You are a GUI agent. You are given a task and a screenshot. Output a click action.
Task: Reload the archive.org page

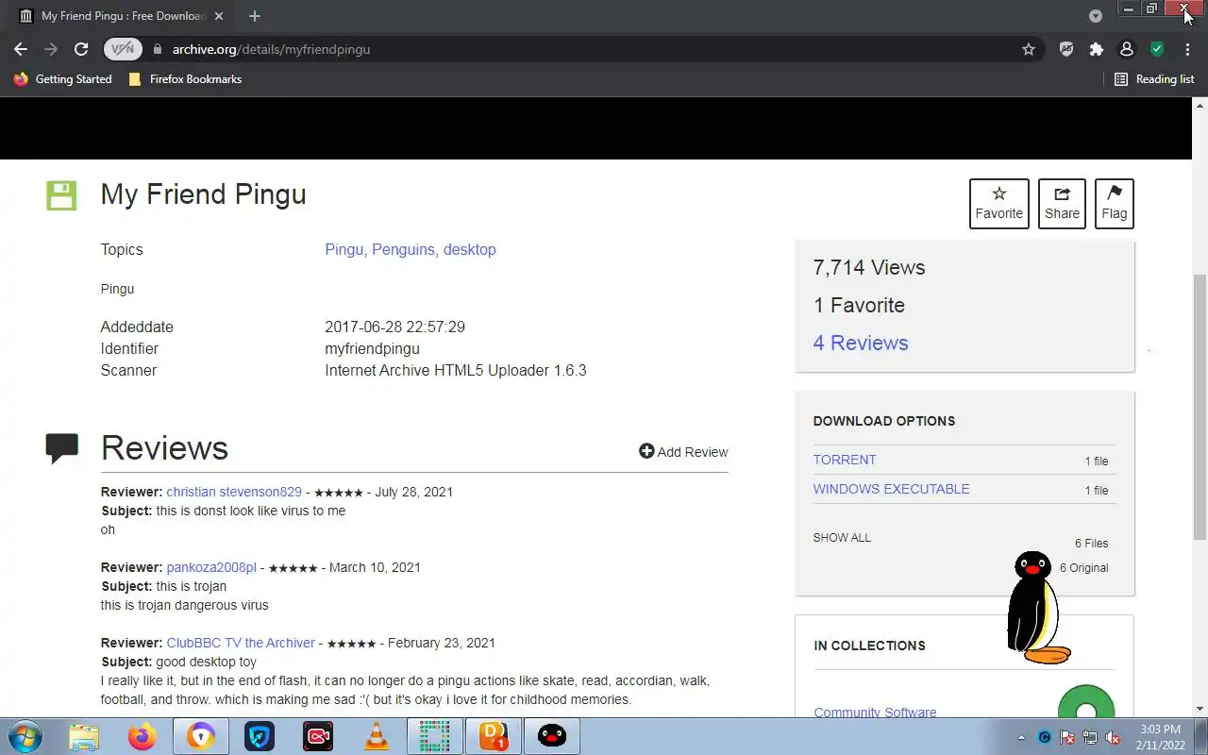point(81,49)
